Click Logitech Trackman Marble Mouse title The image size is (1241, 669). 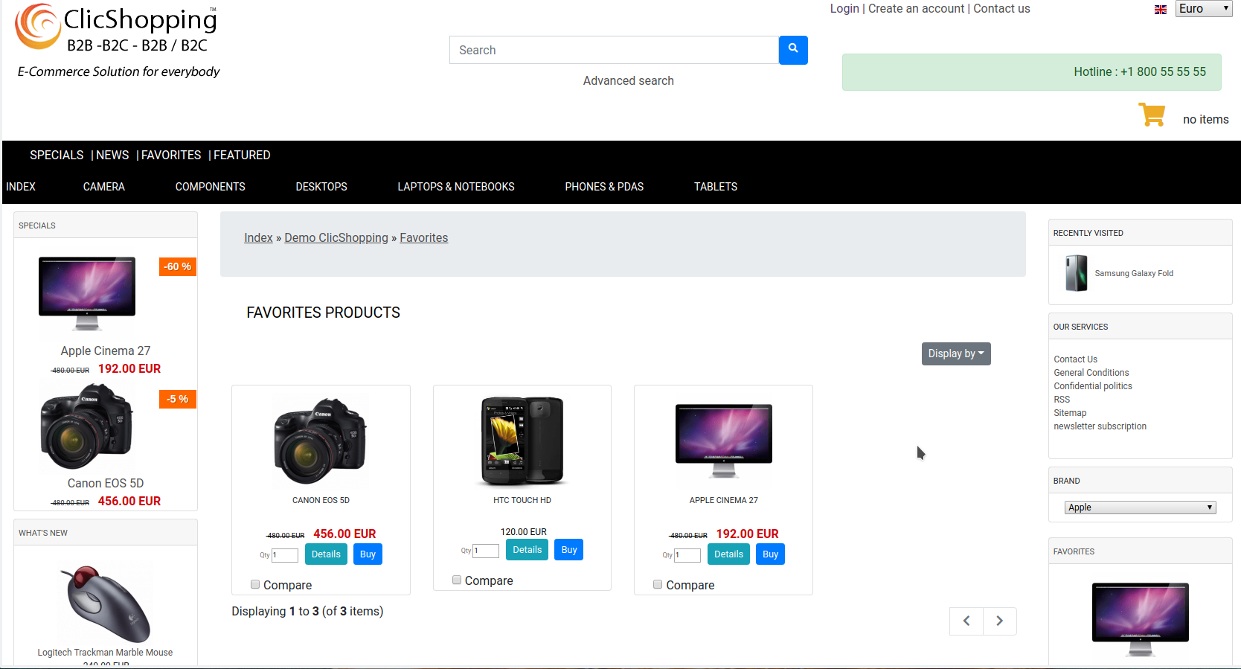point(105,653)
